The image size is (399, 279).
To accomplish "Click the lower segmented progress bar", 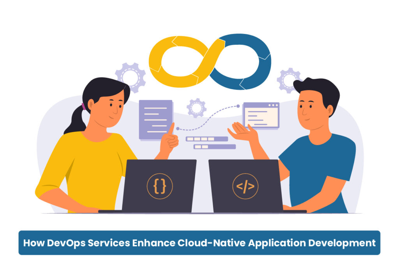I will click(x=215, y=147).
